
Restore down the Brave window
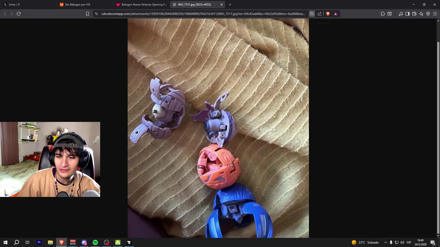pyautogui.click(x=424, y=4)
